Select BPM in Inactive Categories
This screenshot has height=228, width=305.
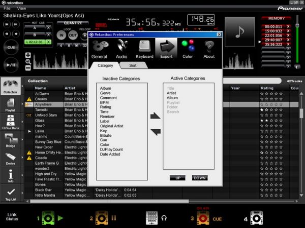tap(104, 102)
